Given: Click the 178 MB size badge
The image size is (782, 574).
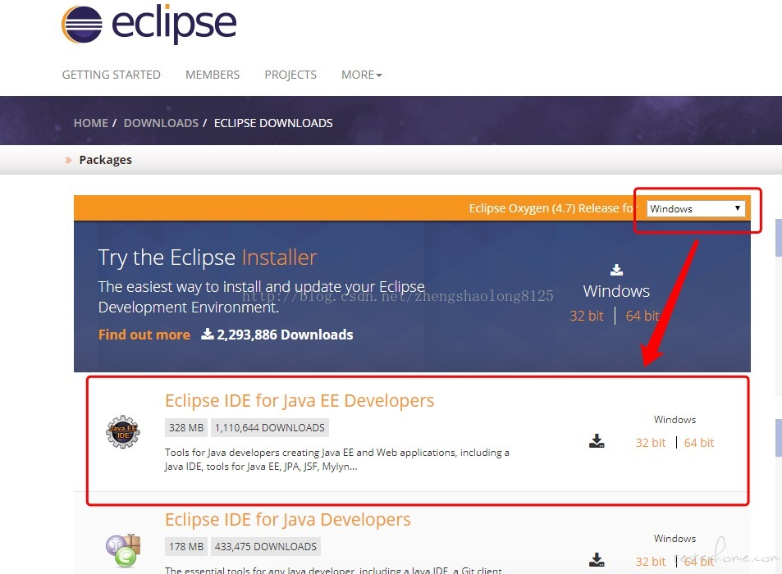Looking at the screenshot, I should point(186,547).
